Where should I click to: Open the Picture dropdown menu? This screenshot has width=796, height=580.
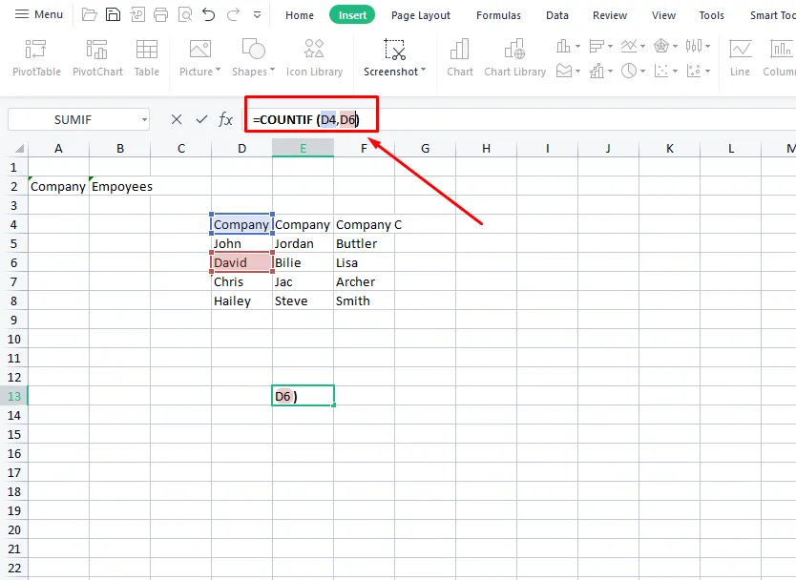[218, 72]
